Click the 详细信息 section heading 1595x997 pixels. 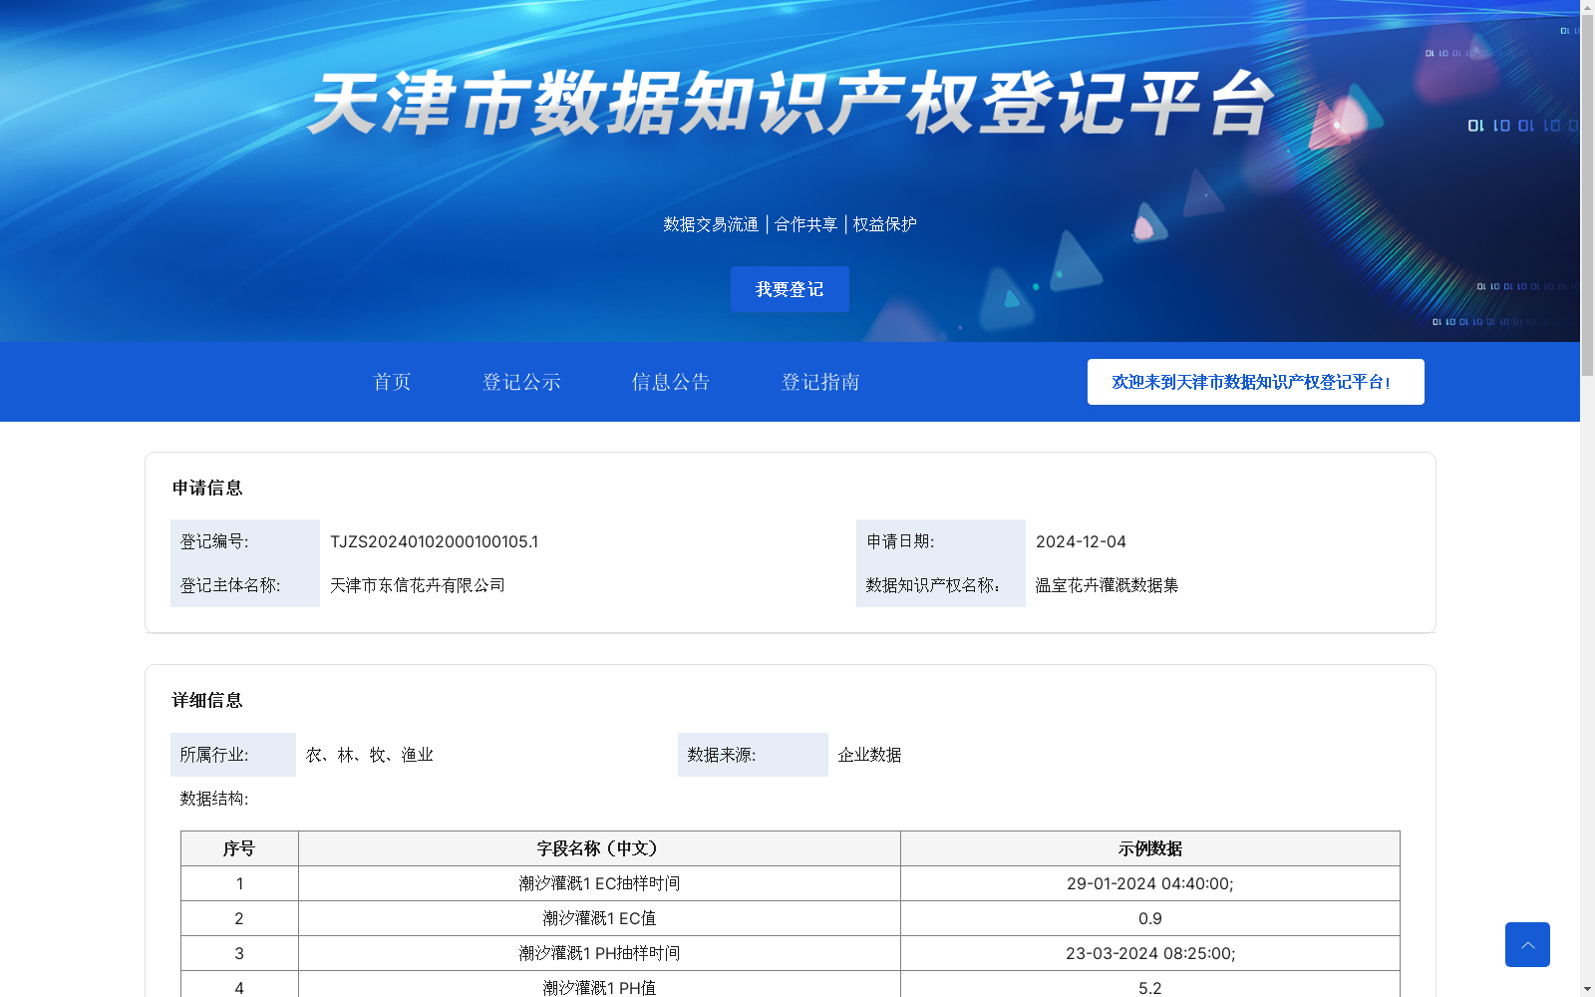coord(207,700)
